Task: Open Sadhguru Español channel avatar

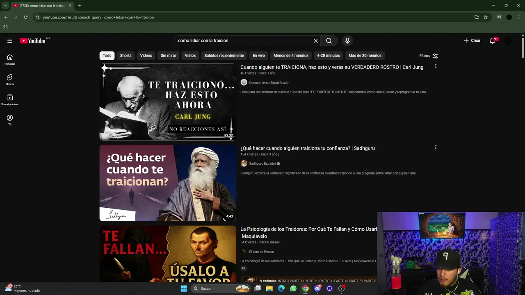Action: [244, 163]
